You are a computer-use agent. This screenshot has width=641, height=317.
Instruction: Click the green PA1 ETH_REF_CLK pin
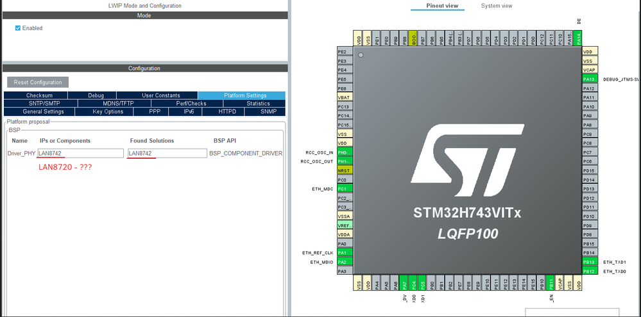[x=345, y=252]
